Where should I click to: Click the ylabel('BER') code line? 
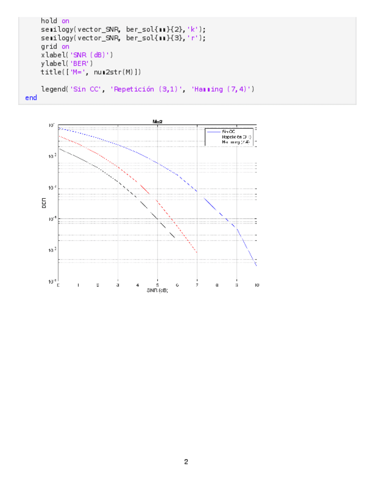(x=67, y=64)
